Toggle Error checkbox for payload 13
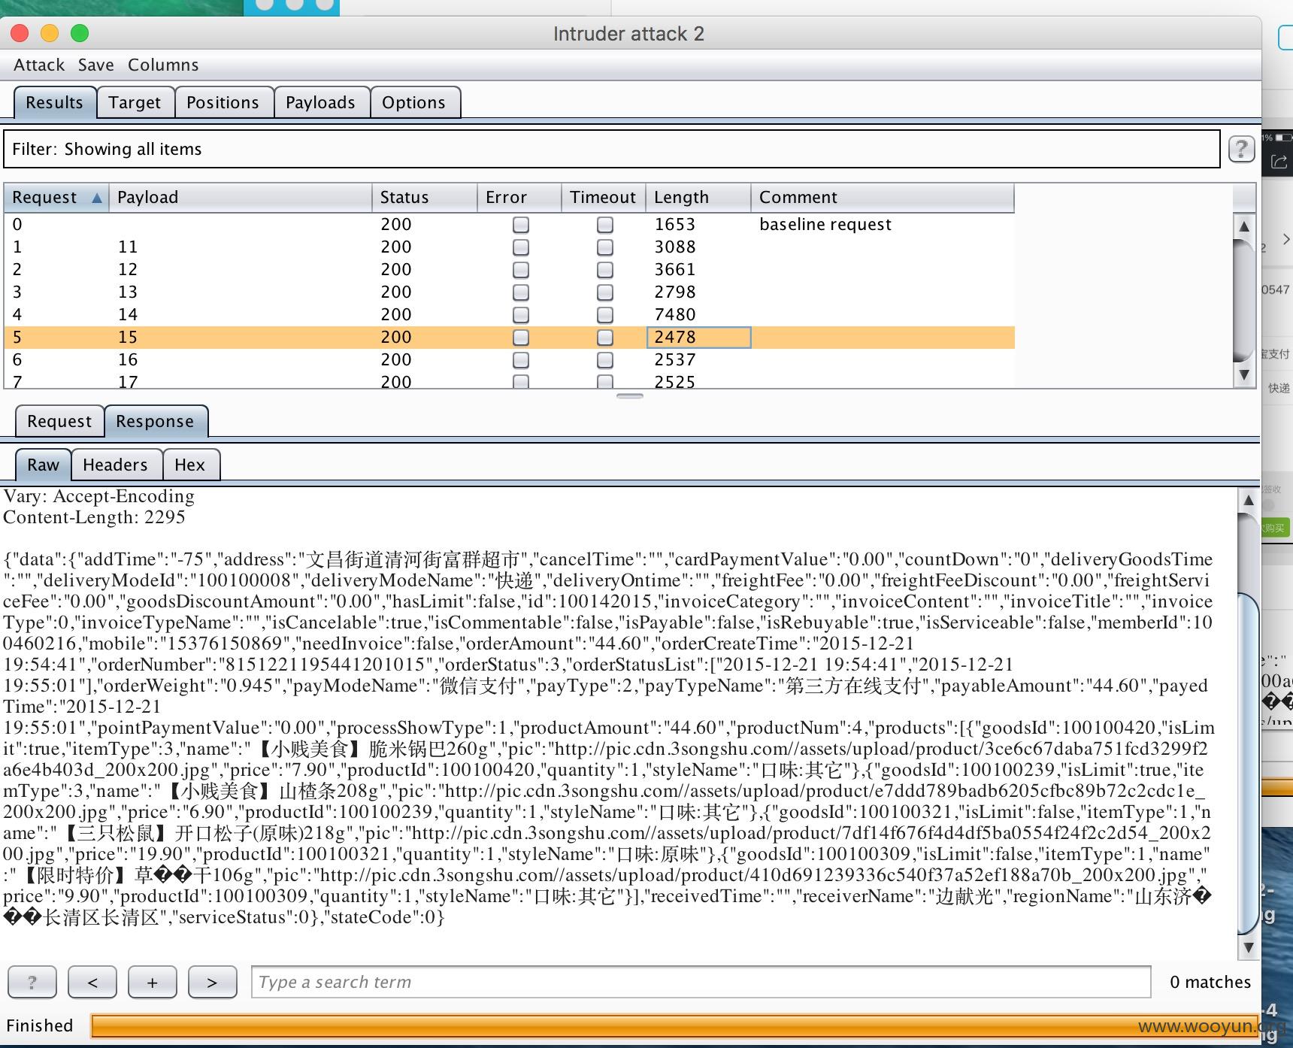This screenshot has height=1048, width=1293. click(x=520, y=292)
